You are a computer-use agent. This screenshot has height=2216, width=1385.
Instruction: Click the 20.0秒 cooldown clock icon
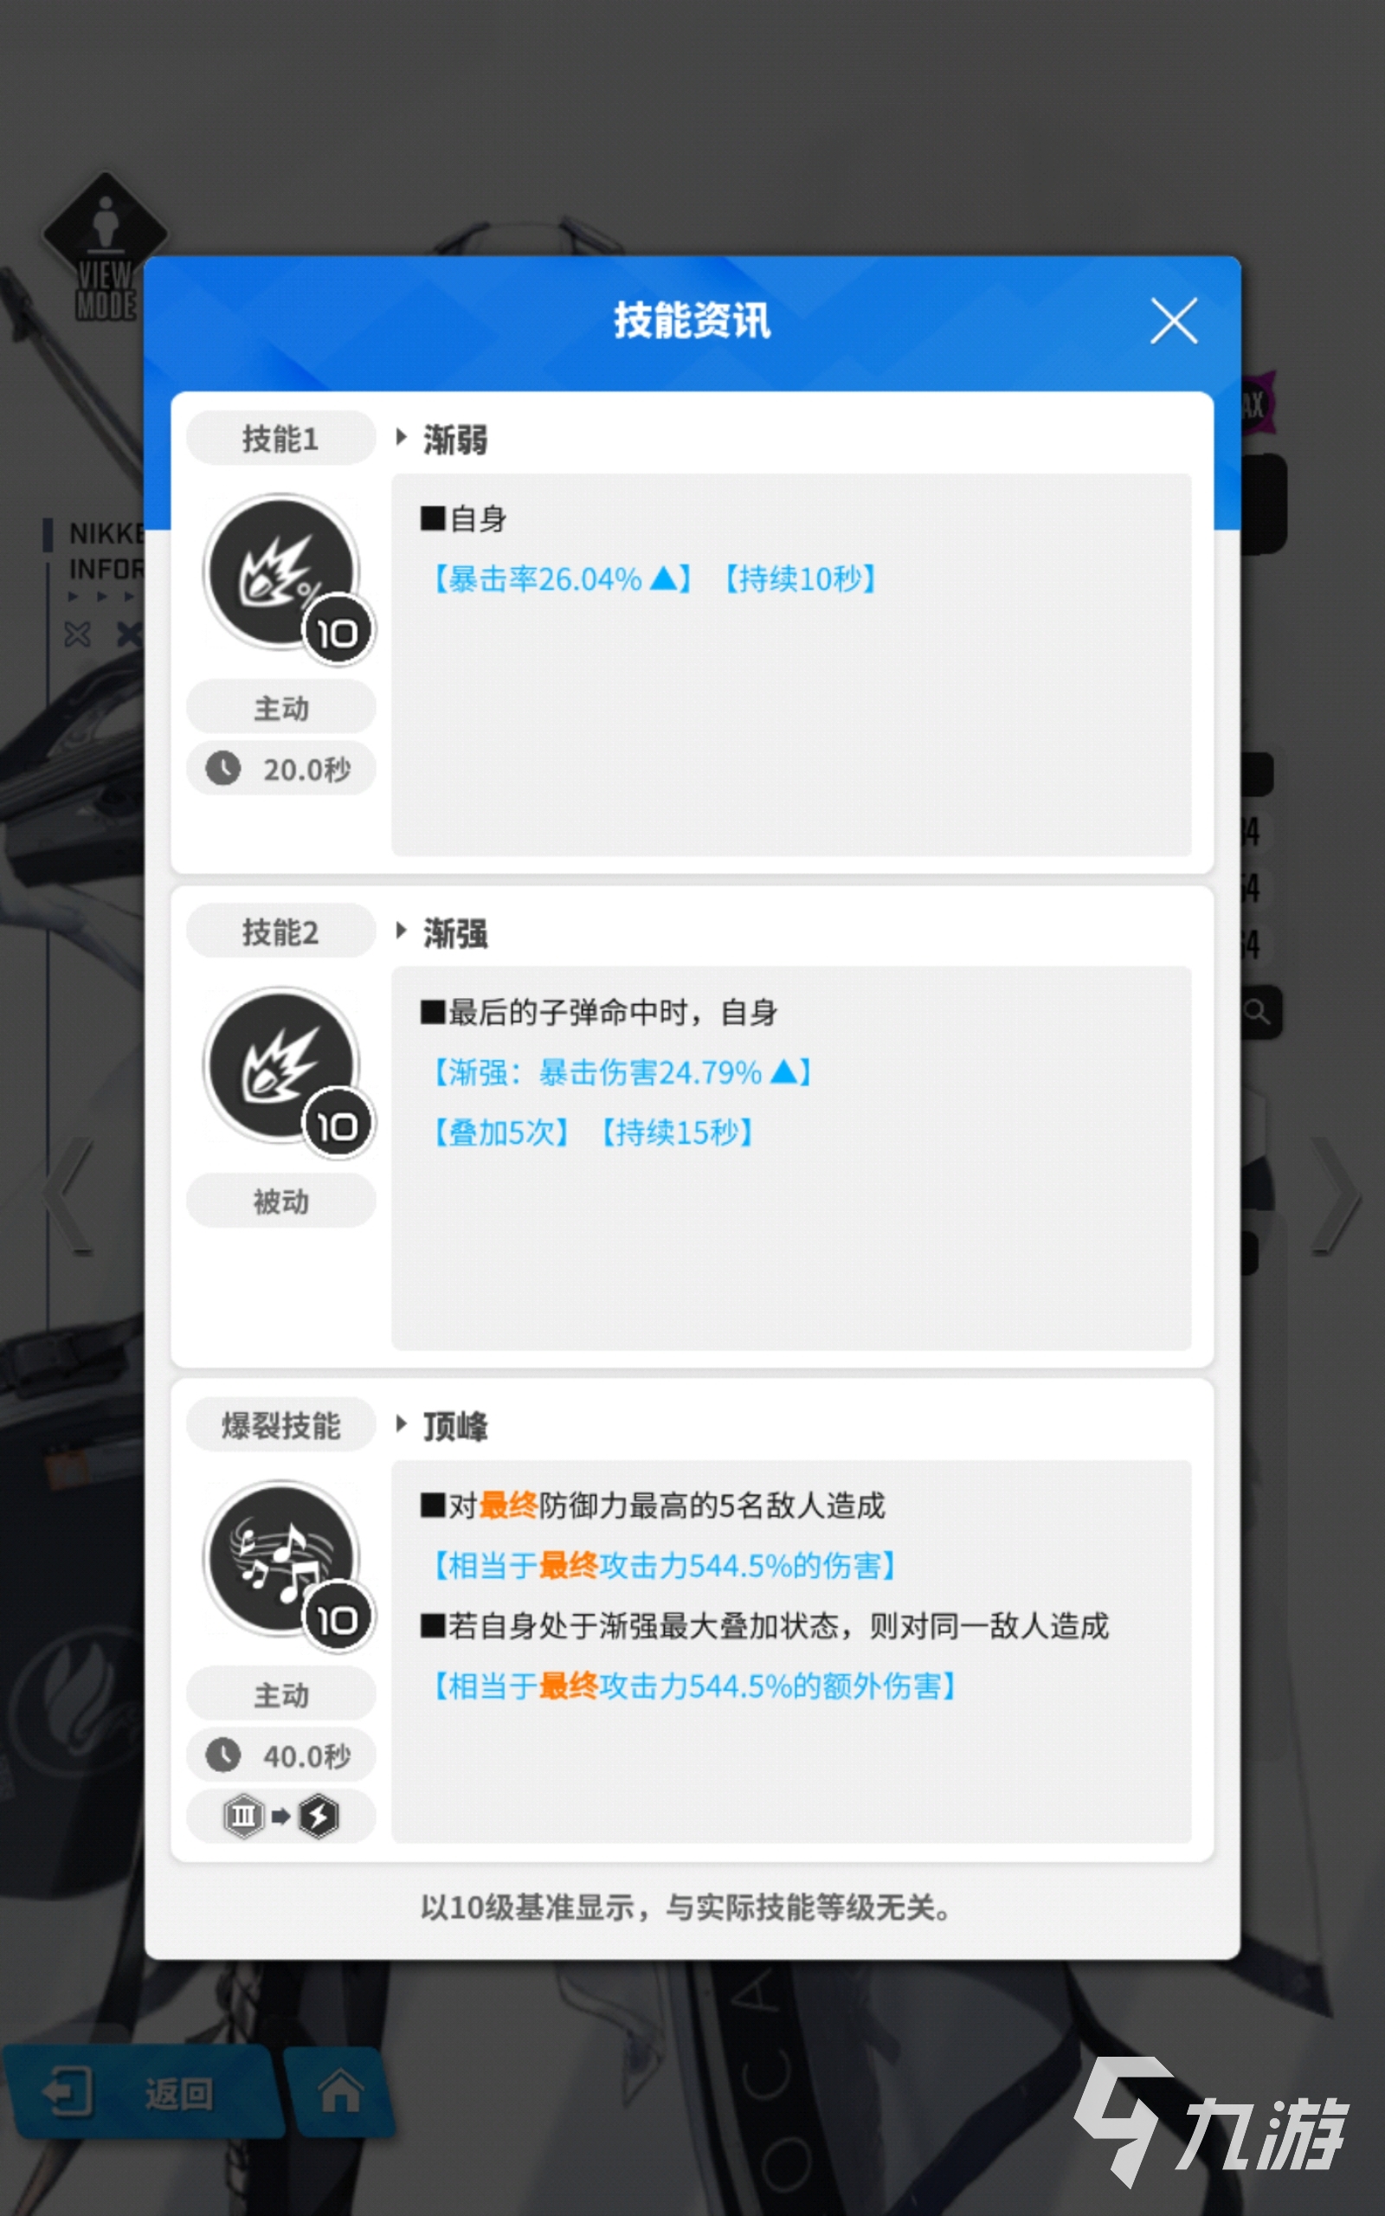pos(222,769)
